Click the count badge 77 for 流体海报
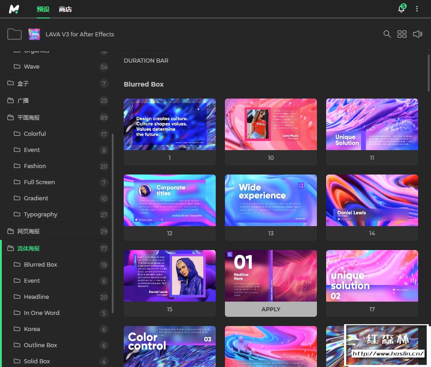Image resolution: width=431 pixels, height=367 pixels. click(x=104, y=249)
